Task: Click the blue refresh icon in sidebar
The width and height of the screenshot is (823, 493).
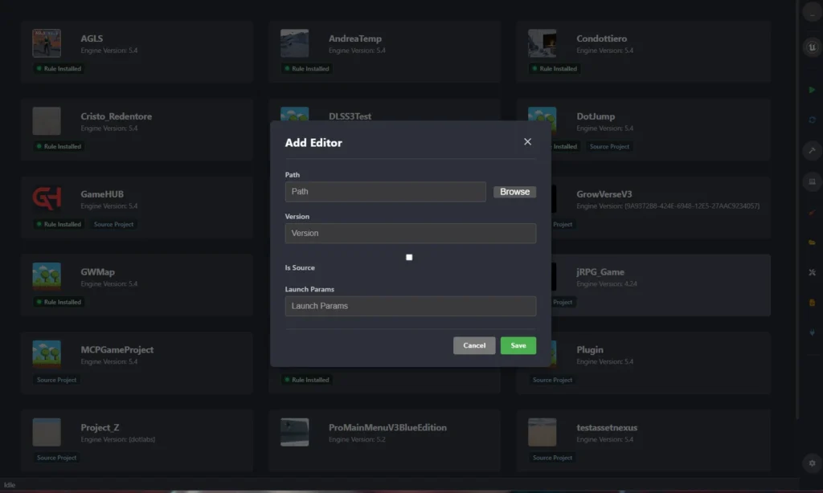Action: click(x=811, y=120)
